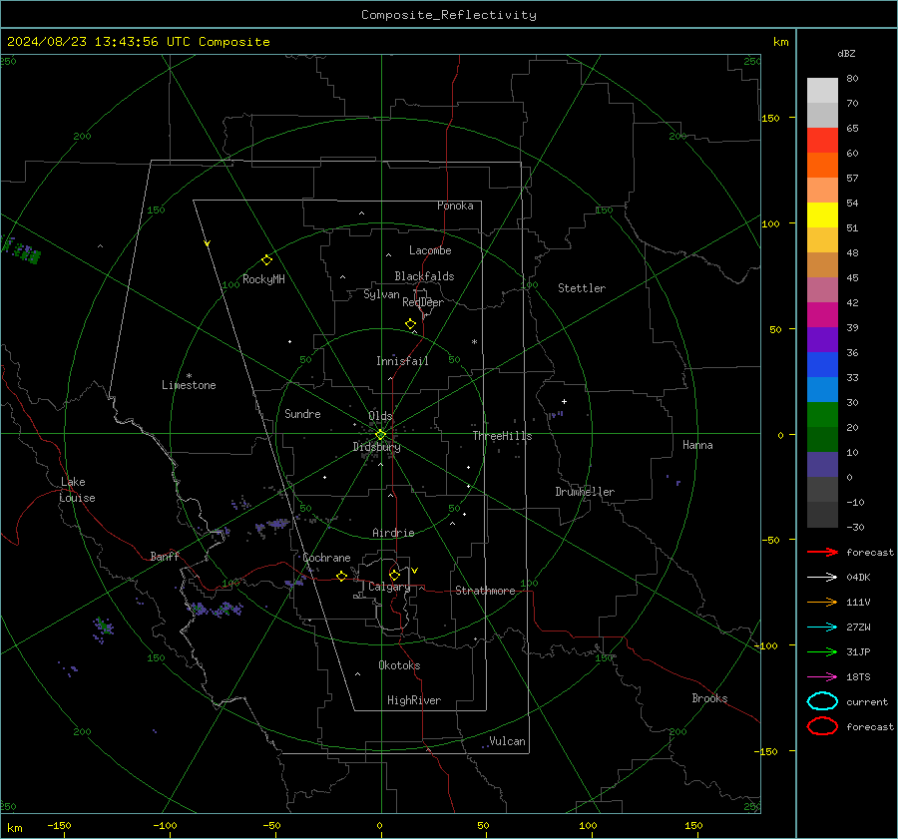Click the yellow diamond at the radar center
Screen dimensions: 898x839
click(380, 435)
